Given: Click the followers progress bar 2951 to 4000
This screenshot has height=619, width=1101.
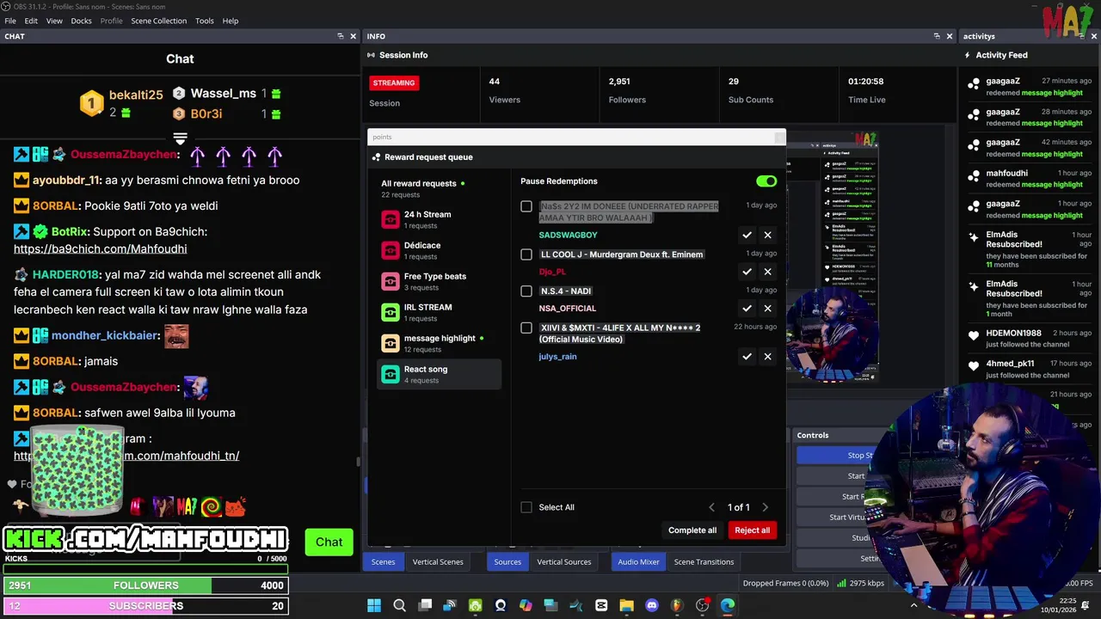Looking at the screenshot, I should (146, 585).
